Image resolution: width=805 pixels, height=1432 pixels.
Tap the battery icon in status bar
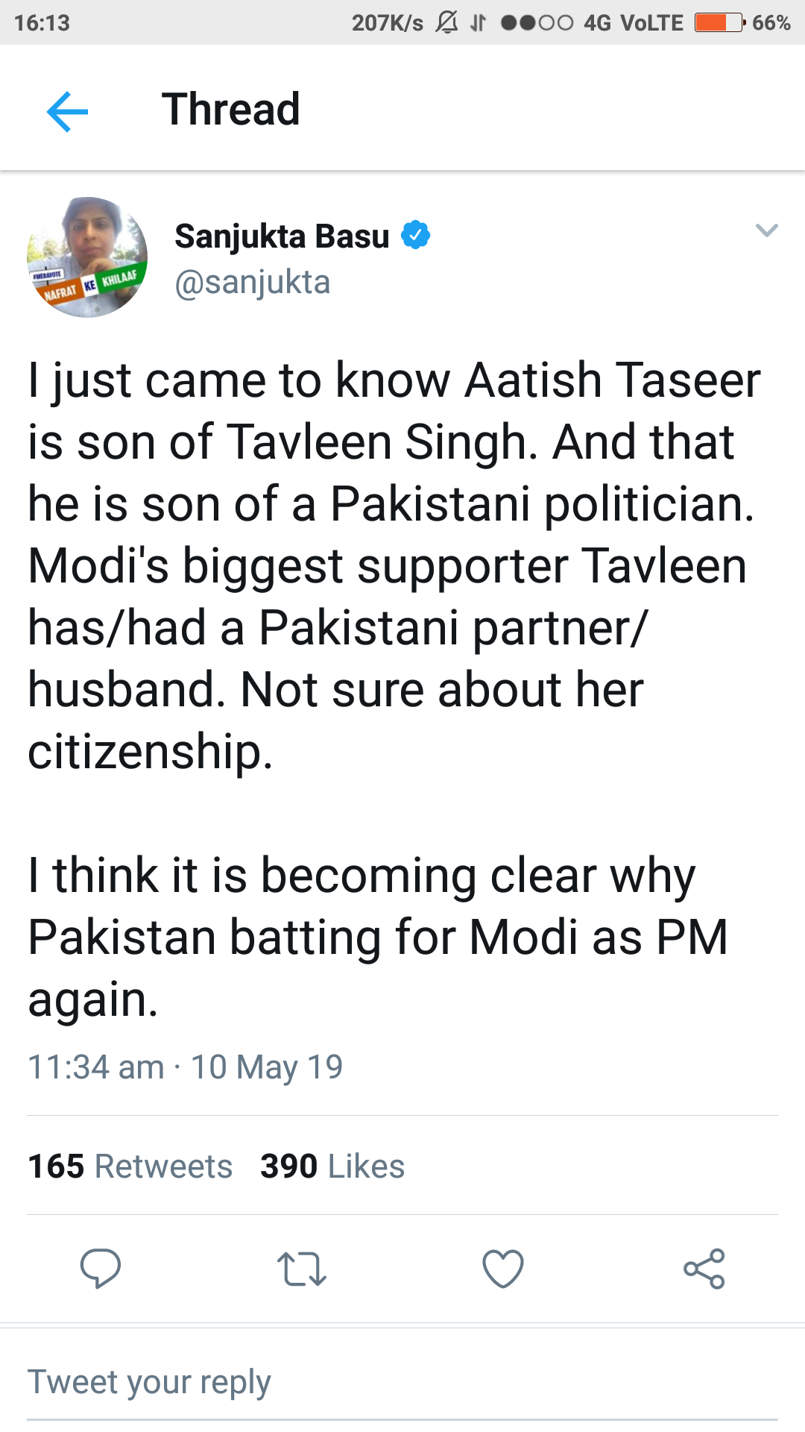point(719,22)
